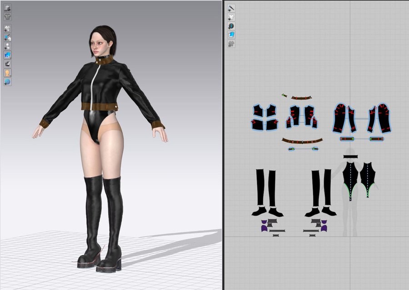409x290 pixels.
Task: Toggle the globe environment eye icon
Action: [8, 82]
